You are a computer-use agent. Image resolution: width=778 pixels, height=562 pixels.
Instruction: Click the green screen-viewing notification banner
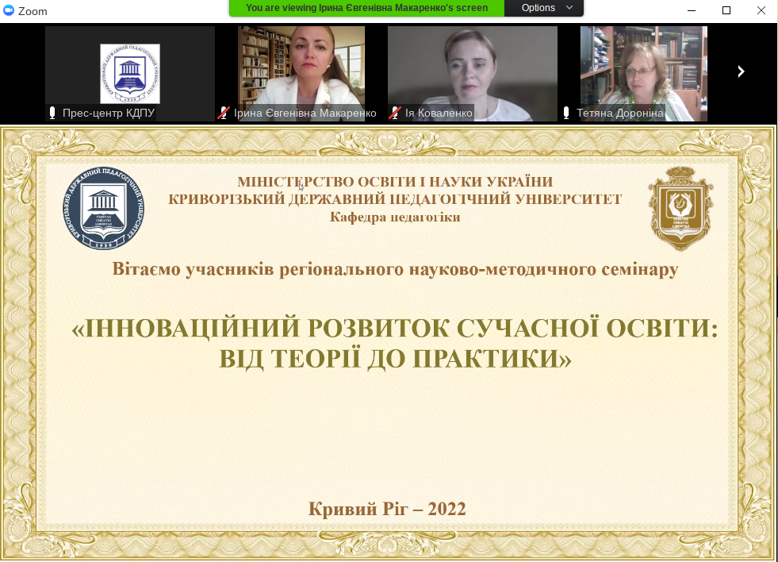point(366,8)
